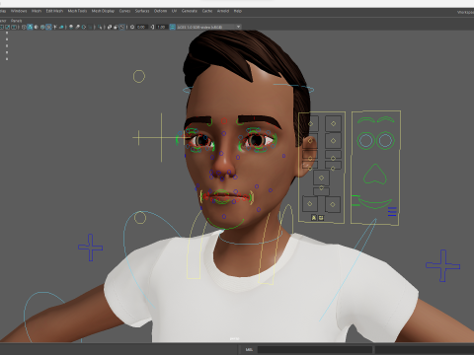Open the Help menu
Screen dimensions: 474x355
pyautogui.click(x=238, y=11)
